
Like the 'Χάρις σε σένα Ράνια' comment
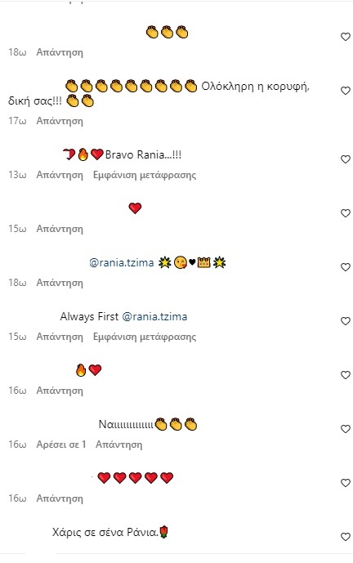pos(345,536)
